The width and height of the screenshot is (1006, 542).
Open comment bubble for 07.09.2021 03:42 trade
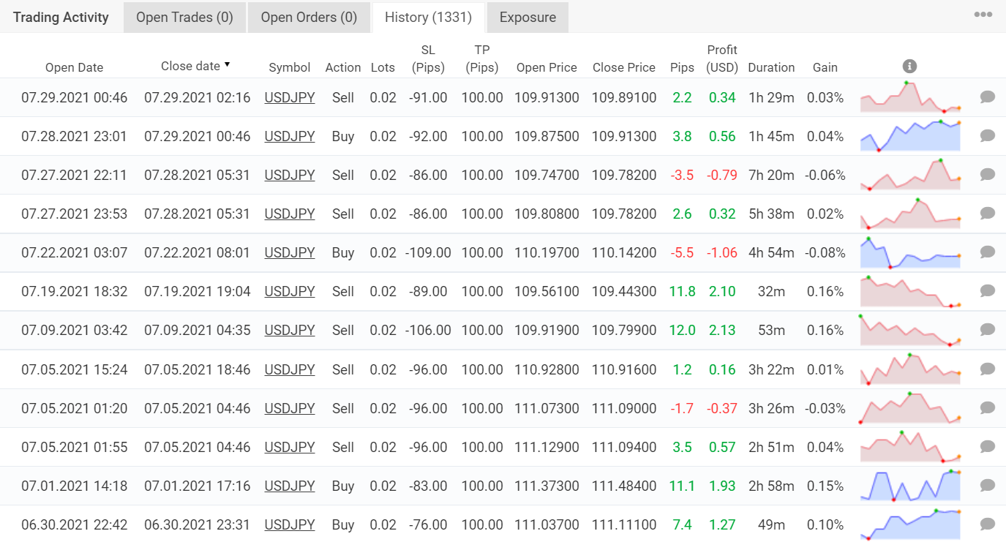987,330
